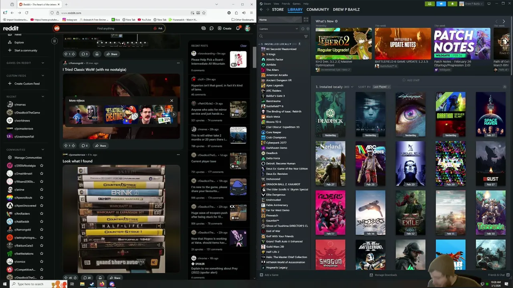
Task: Clear Reddit recent posts
Action: click(243, 46)
